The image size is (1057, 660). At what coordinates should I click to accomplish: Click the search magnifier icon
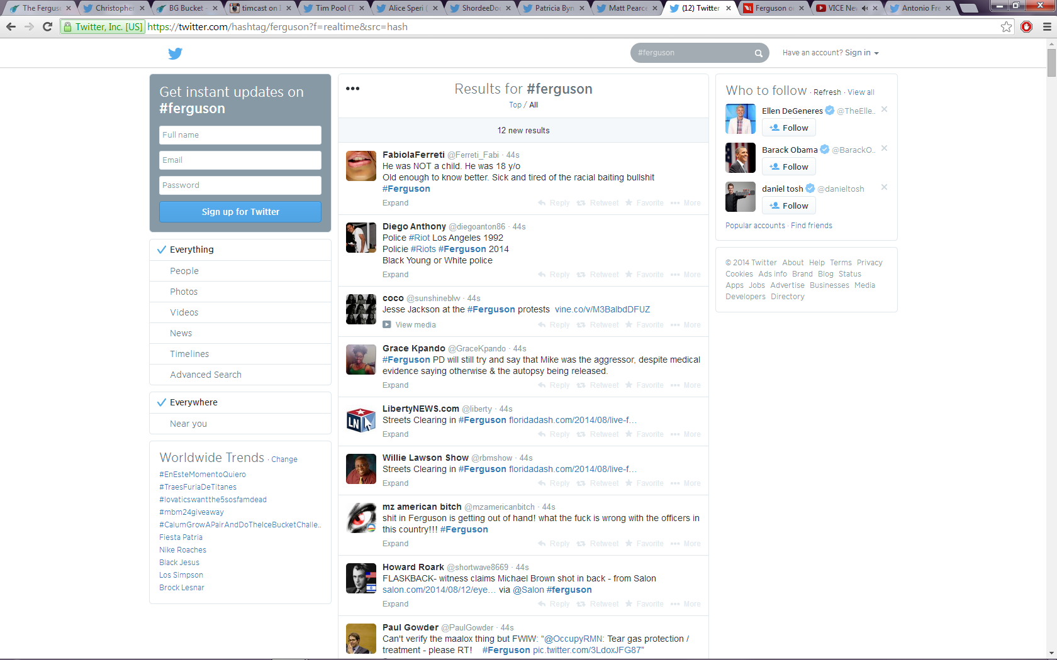coord(758,53)
